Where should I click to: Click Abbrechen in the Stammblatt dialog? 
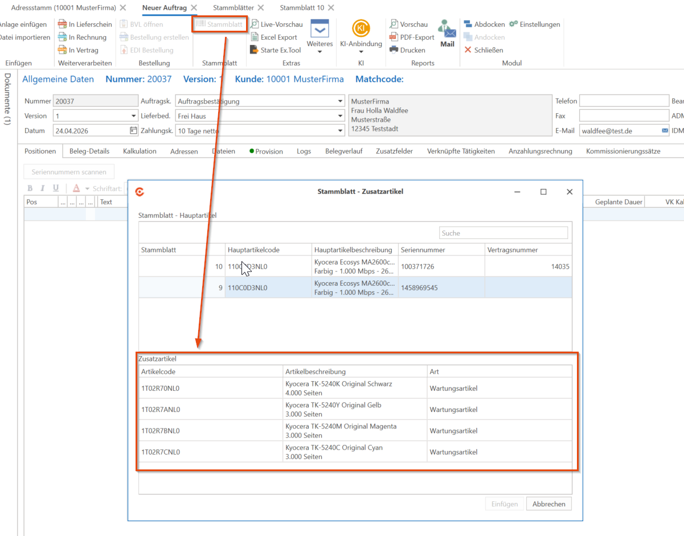pyautogui.click(x=549, y=504)
